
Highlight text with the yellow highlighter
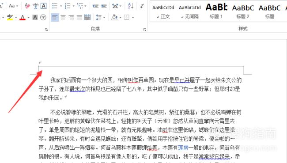click(10, 17)
